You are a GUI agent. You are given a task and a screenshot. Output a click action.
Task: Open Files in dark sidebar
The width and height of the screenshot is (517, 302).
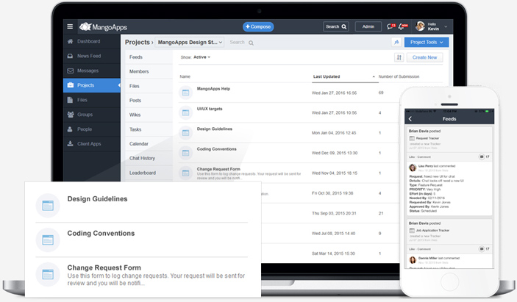click(x=92, y=100)
